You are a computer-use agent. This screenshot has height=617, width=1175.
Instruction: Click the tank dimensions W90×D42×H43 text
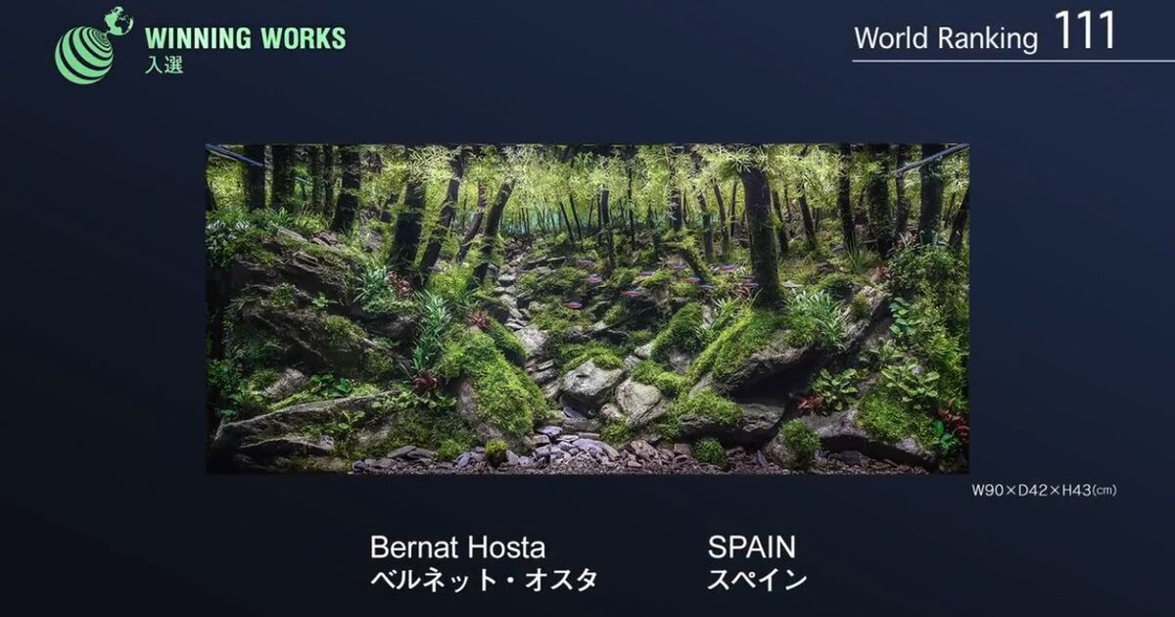tap(1043, 490)
